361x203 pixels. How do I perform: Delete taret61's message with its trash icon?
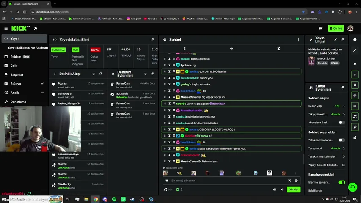click(x=165, y=104)
